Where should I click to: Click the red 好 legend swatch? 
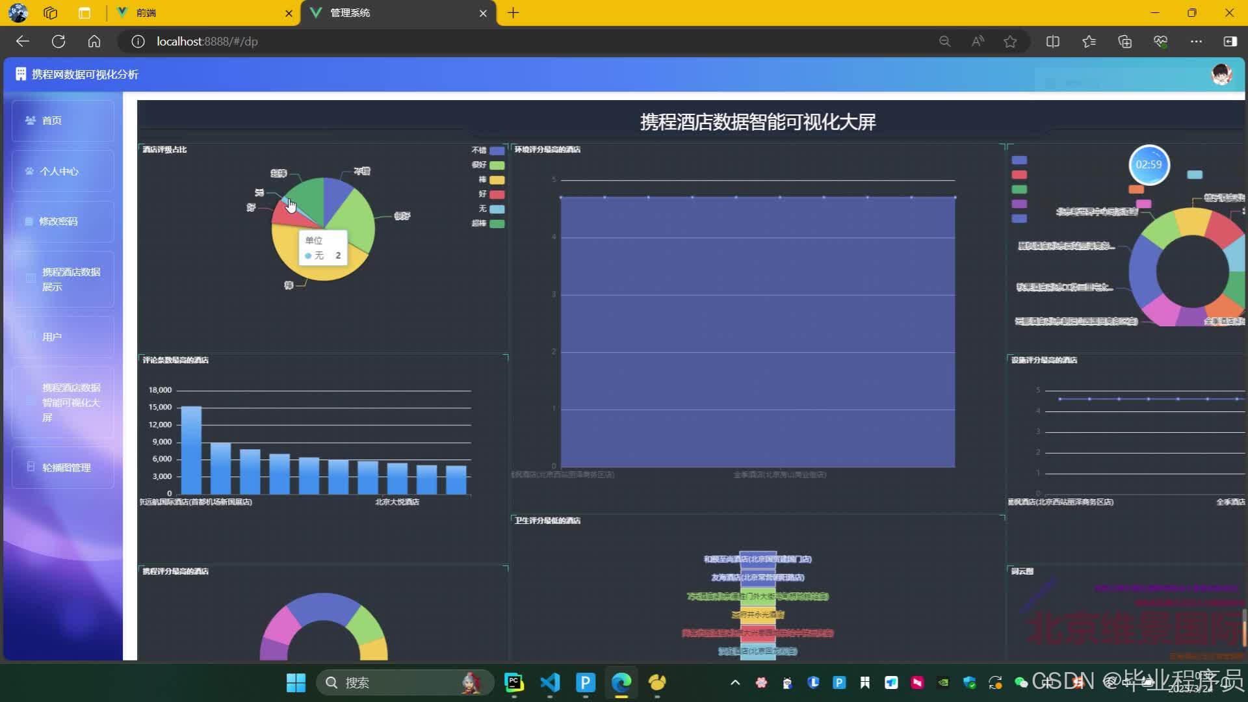(x=497, y=194)
